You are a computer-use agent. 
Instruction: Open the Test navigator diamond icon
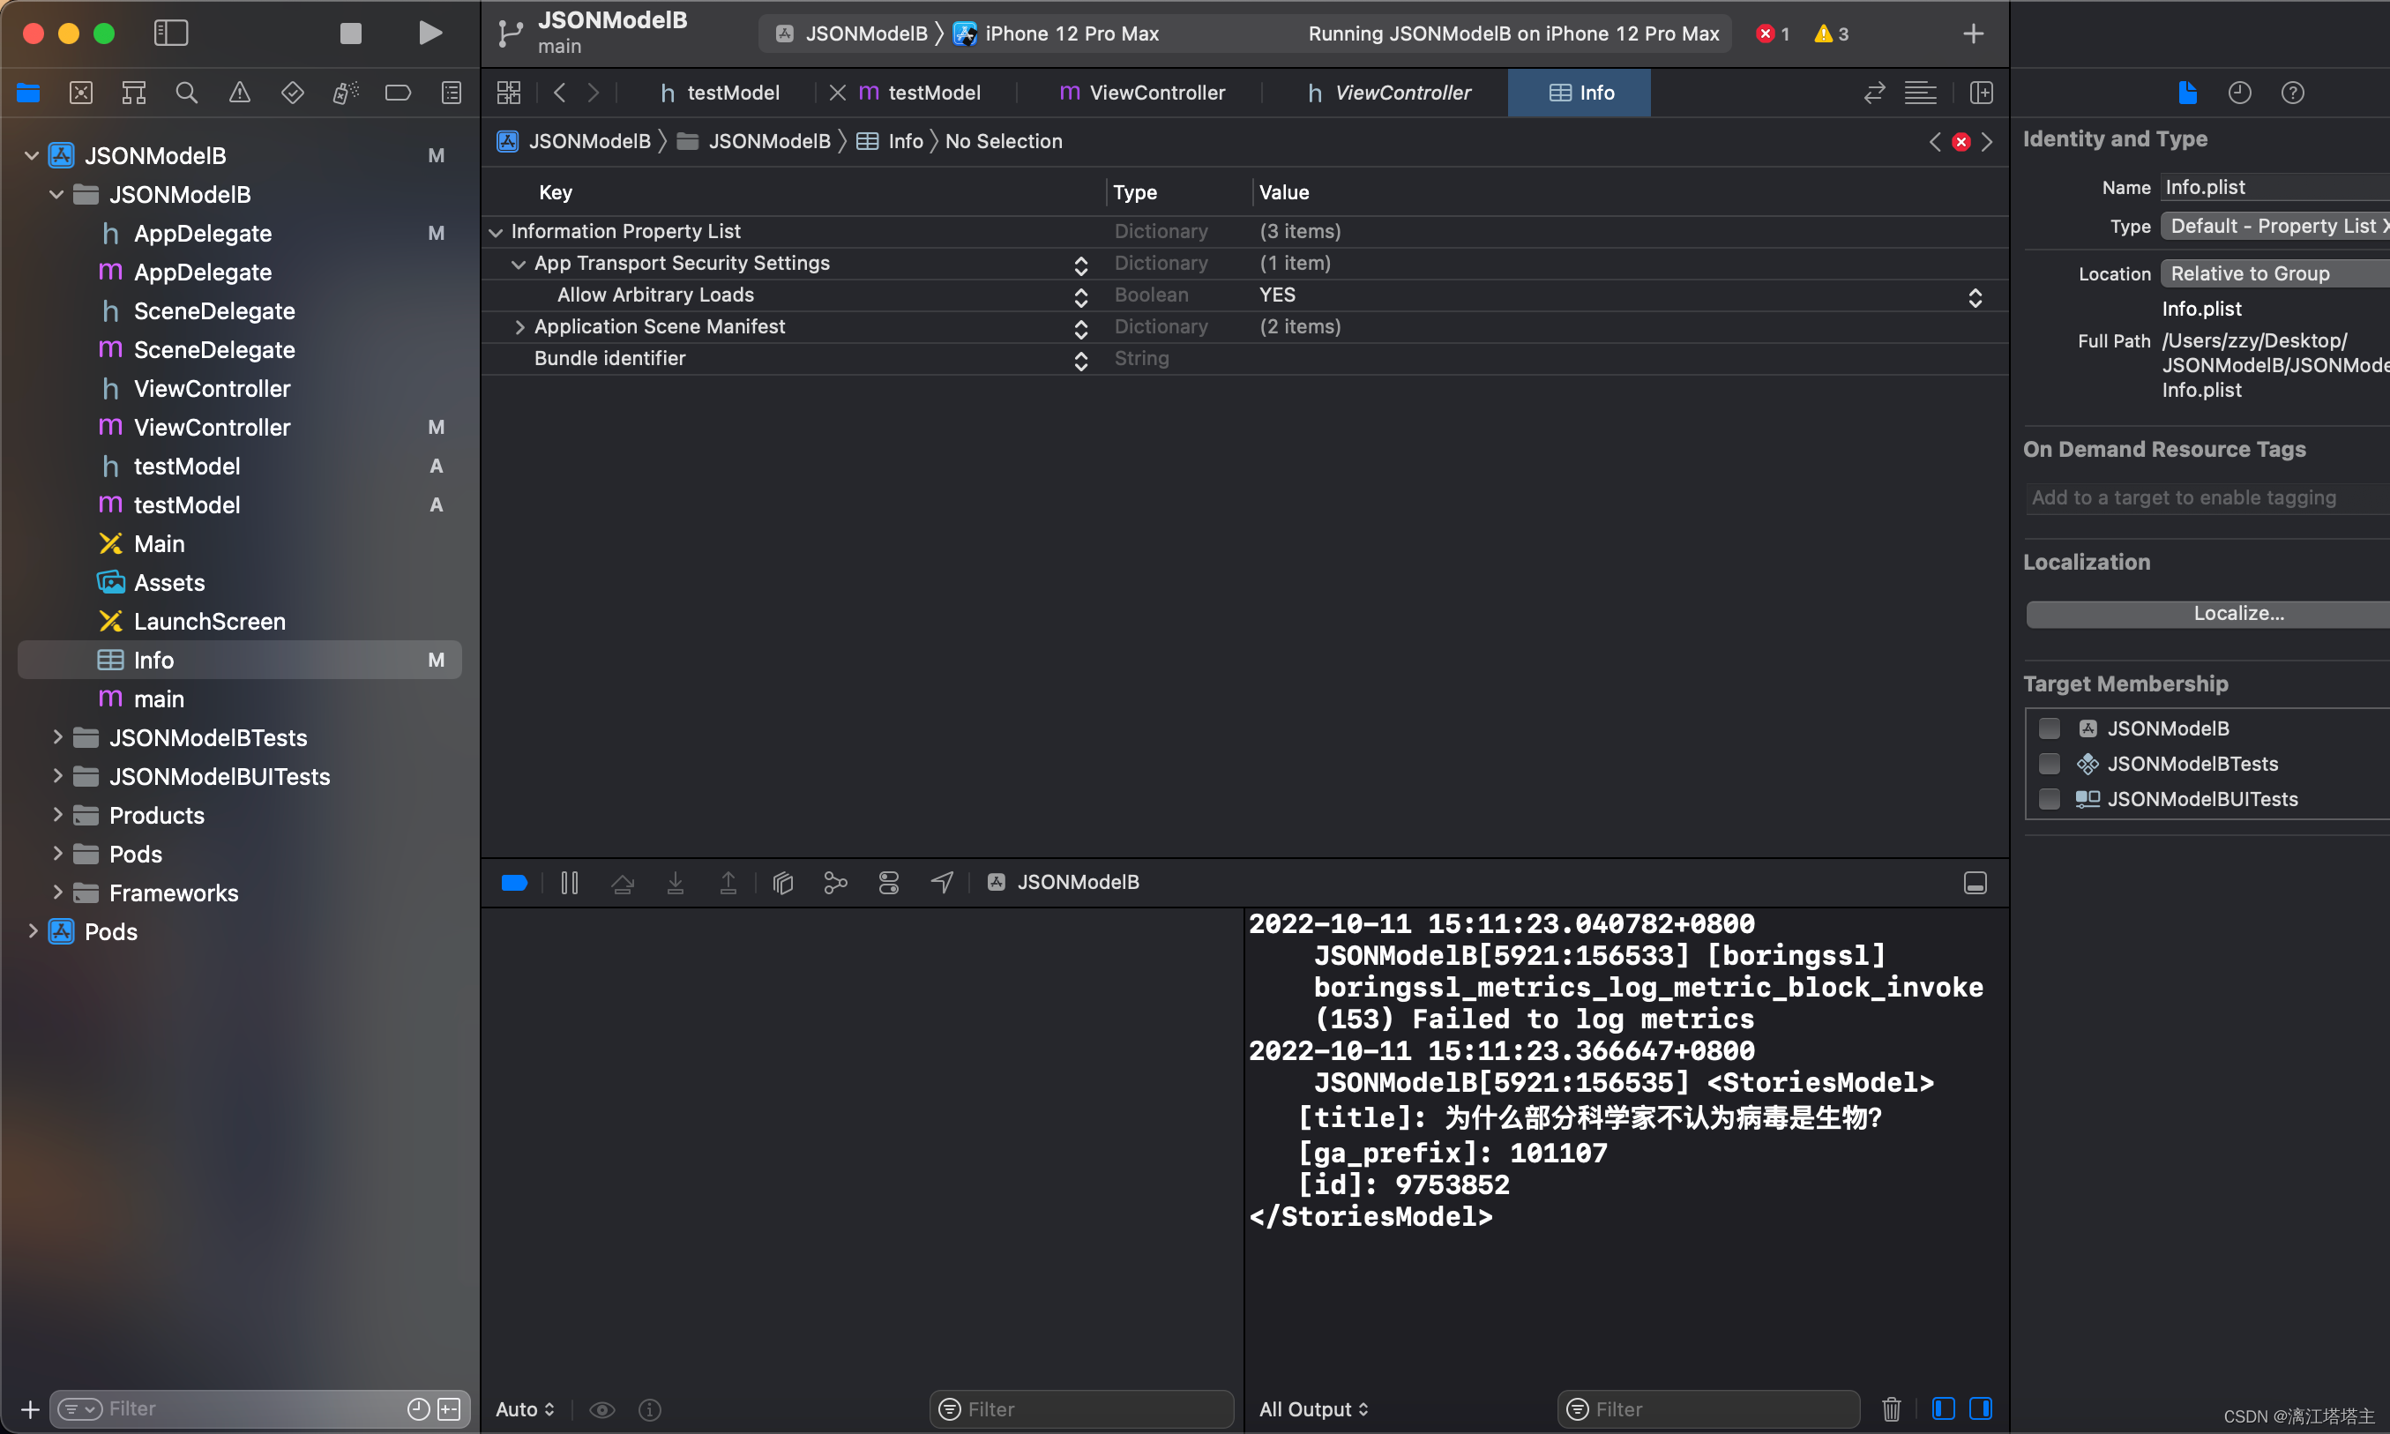pos(293,93)
